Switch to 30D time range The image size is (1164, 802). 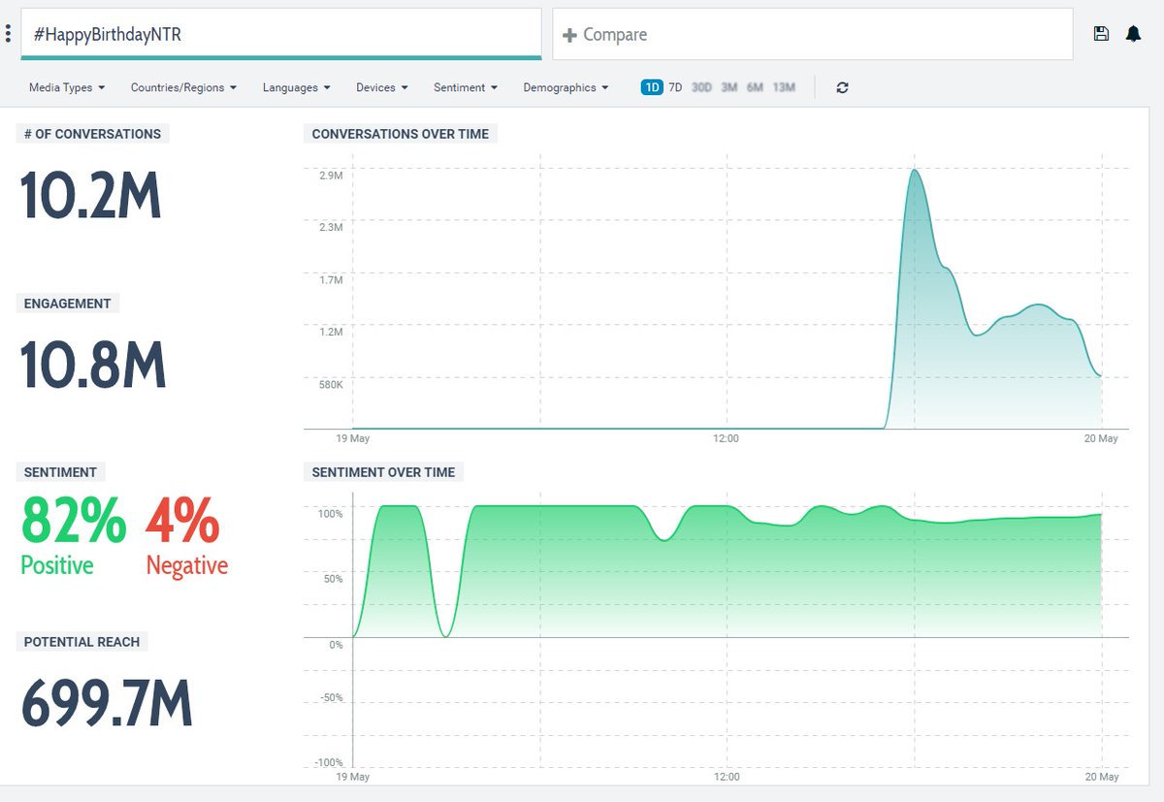click(x=701, y=87)
